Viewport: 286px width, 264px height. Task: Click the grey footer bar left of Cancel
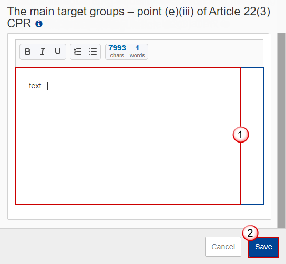(102, 246)
